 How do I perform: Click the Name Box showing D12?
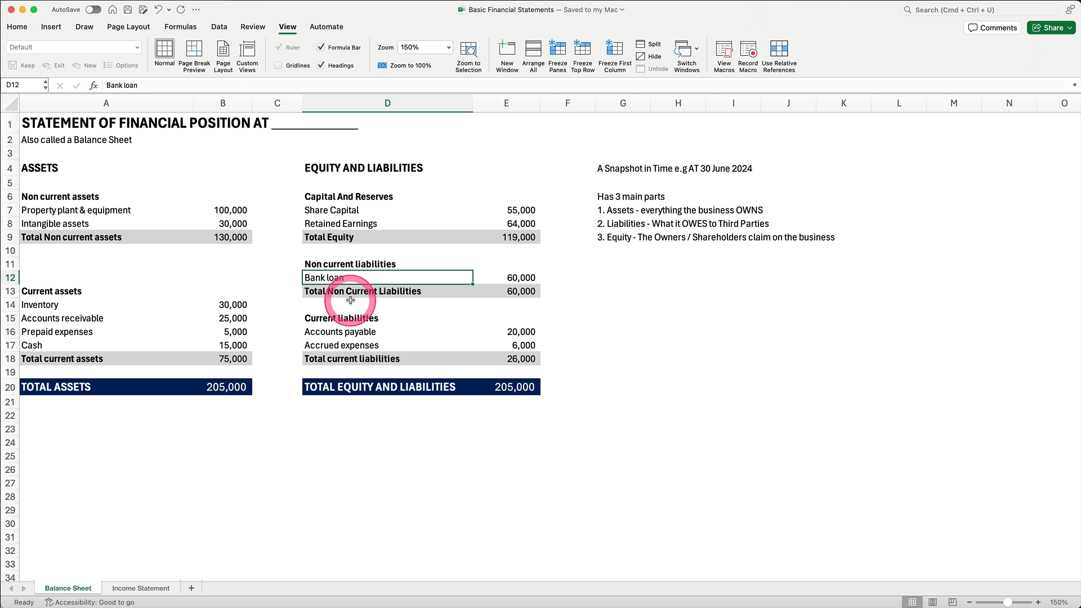point(23,85)
